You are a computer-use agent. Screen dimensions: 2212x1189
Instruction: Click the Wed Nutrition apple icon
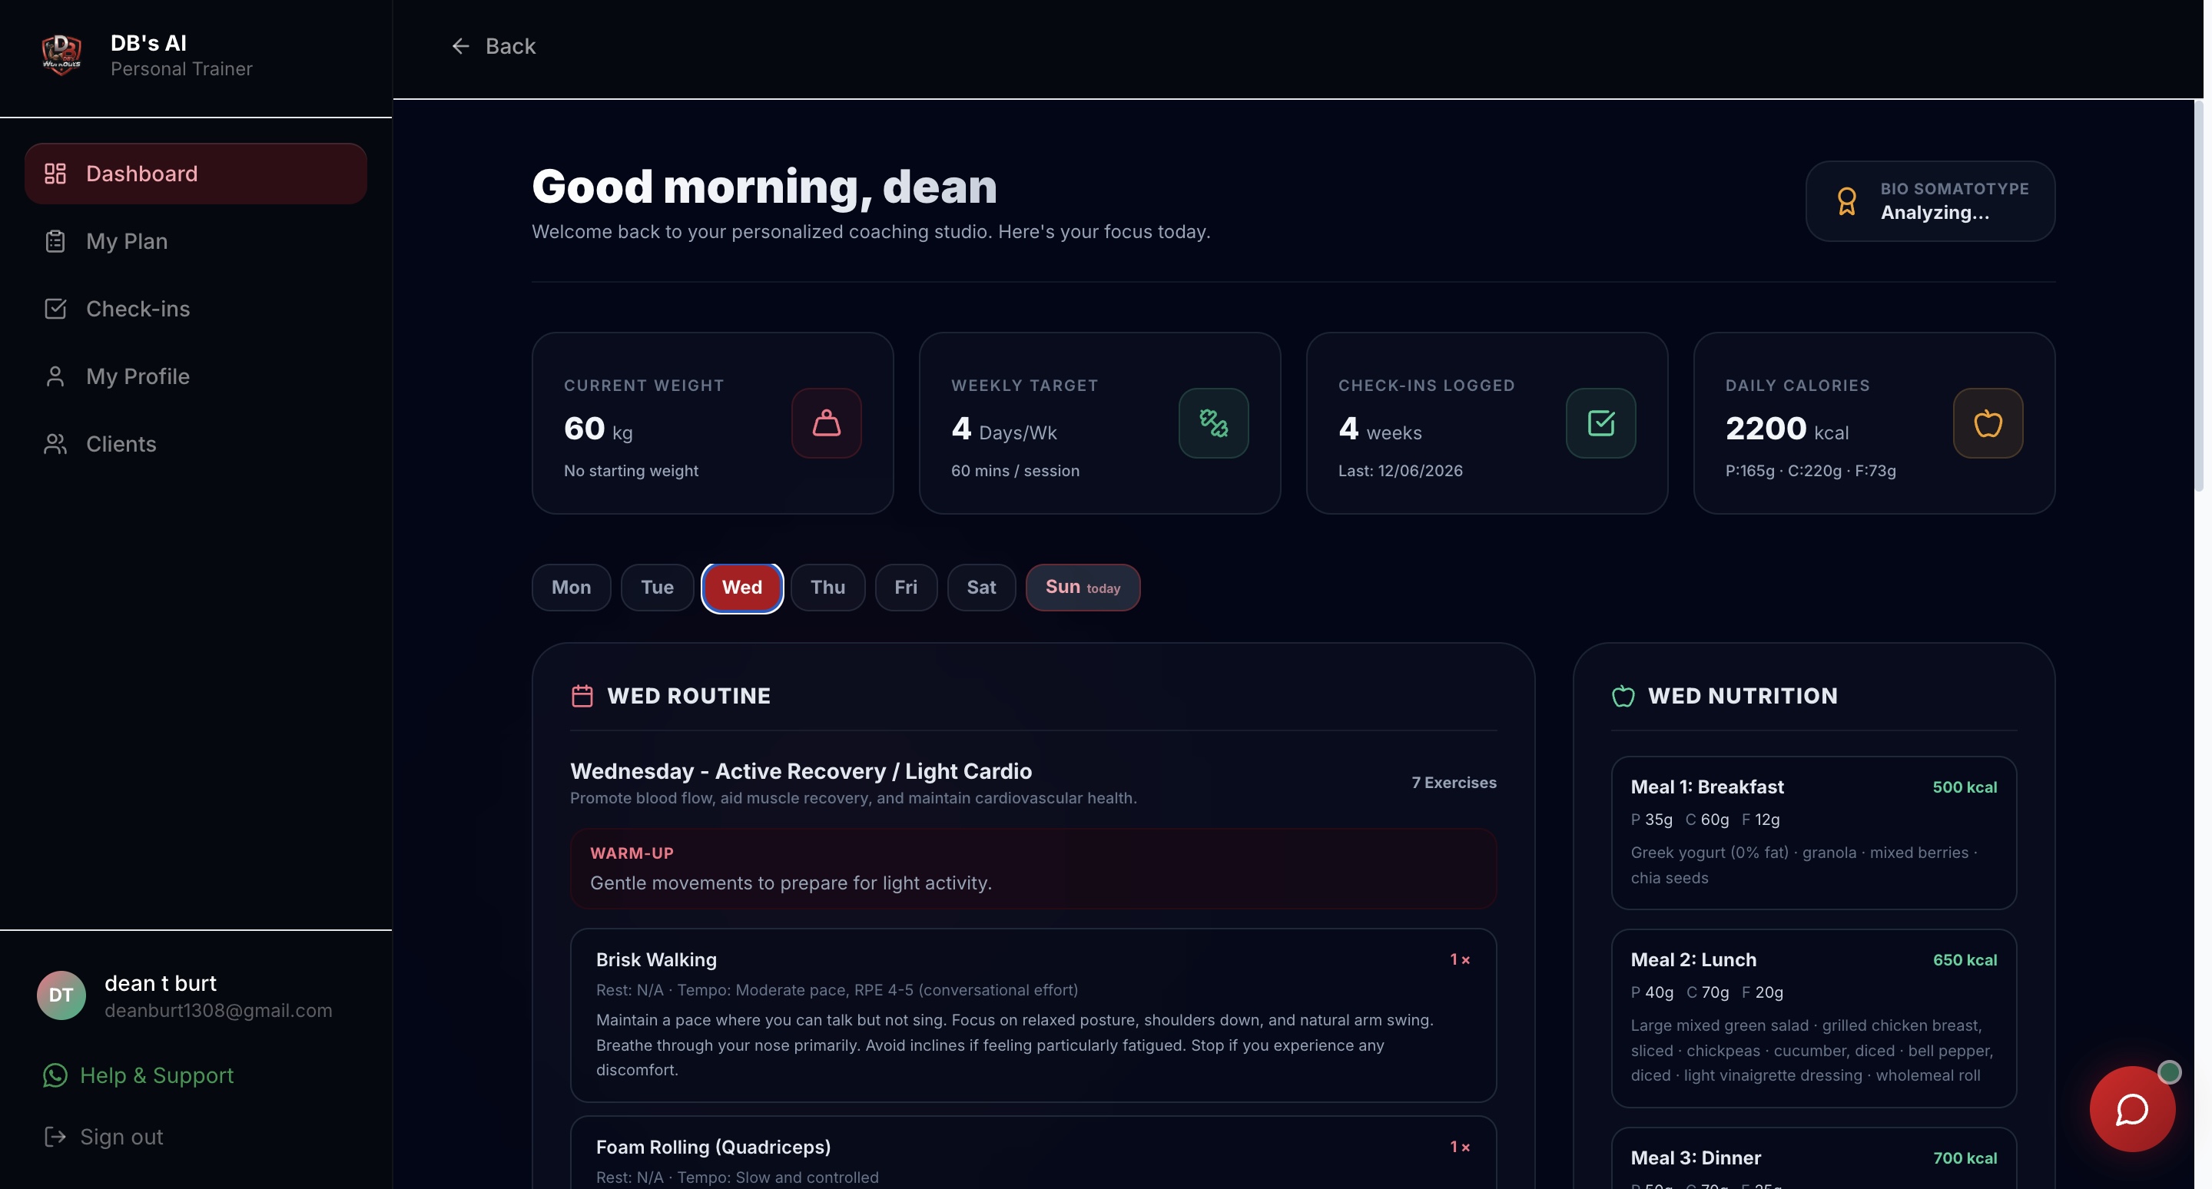(x=1623, y=695)
